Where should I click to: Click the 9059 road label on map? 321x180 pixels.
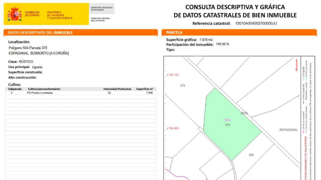244,113
